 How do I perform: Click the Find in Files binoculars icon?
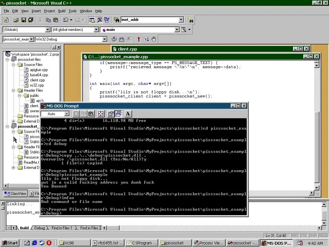[x=116, y=20]
